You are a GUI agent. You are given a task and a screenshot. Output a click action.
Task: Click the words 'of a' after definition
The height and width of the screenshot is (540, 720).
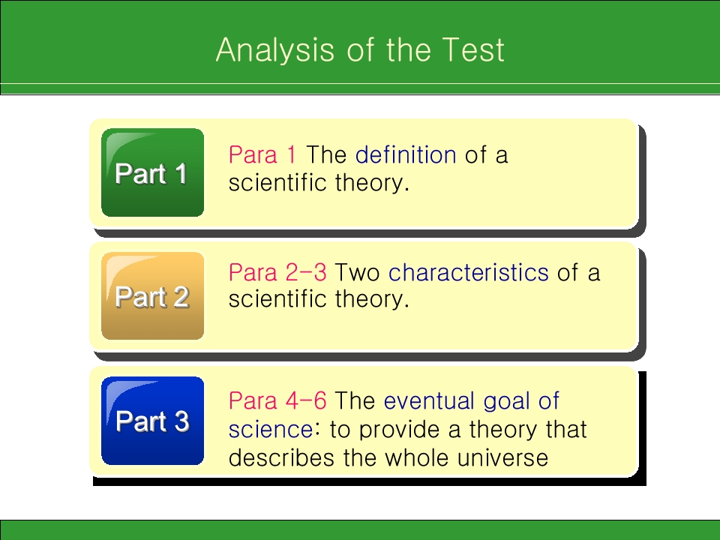(486, 155)
